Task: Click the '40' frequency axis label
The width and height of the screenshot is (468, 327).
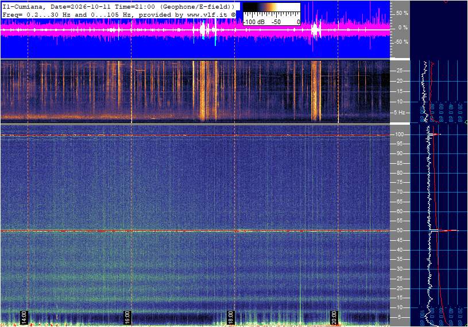Action: click(x=399, y=250)
